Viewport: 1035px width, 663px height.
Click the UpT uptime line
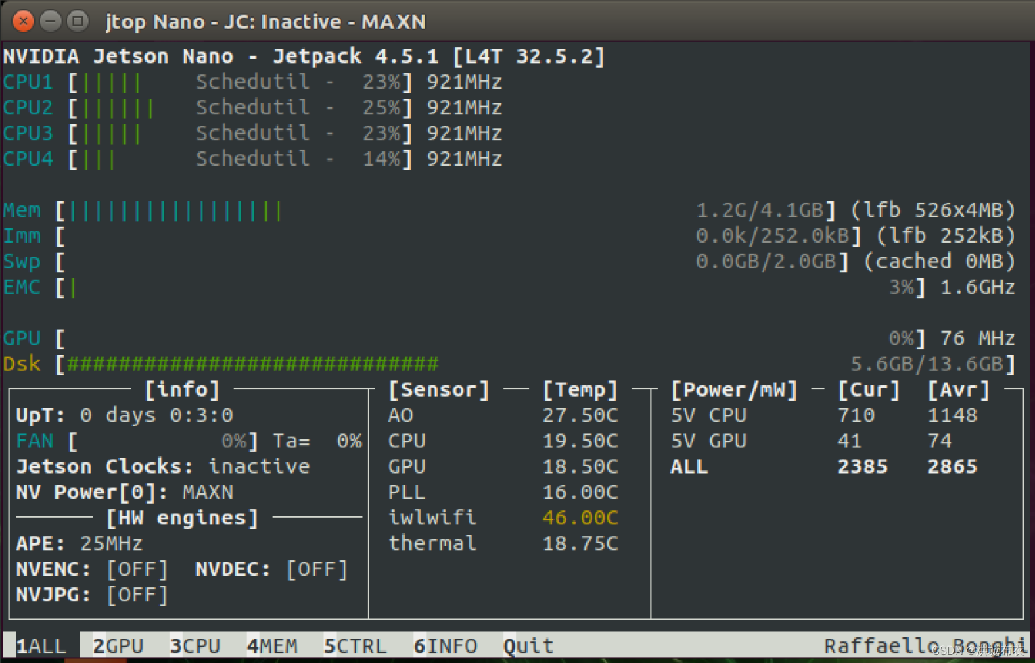[124, 415]
